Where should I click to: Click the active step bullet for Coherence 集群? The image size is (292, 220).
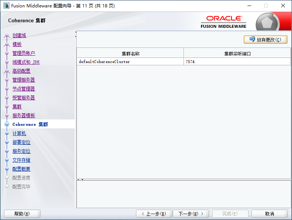[x=7, y=124]
